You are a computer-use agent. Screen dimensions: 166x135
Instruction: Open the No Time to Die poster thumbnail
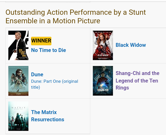(x=18, y=45)
